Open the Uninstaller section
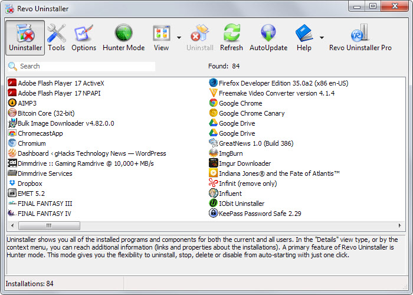The height and width of the screenshot is (295, 413). [25, 38]
